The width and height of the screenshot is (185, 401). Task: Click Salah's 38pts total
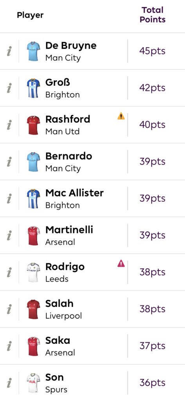153,309
